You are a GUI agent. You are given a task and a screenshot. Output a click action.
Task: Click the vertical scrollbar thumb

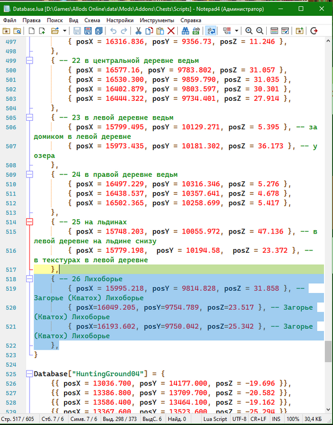(x=328, y=351)
